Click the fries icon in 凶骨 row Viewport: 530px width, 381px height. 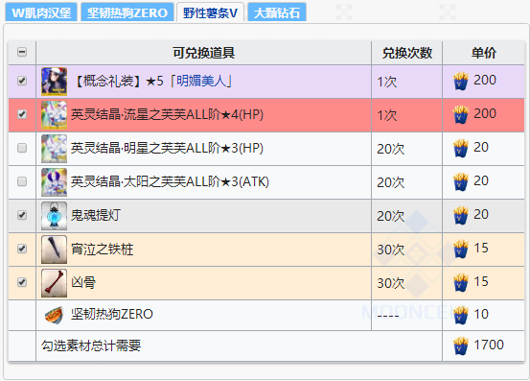coord(461,282)
